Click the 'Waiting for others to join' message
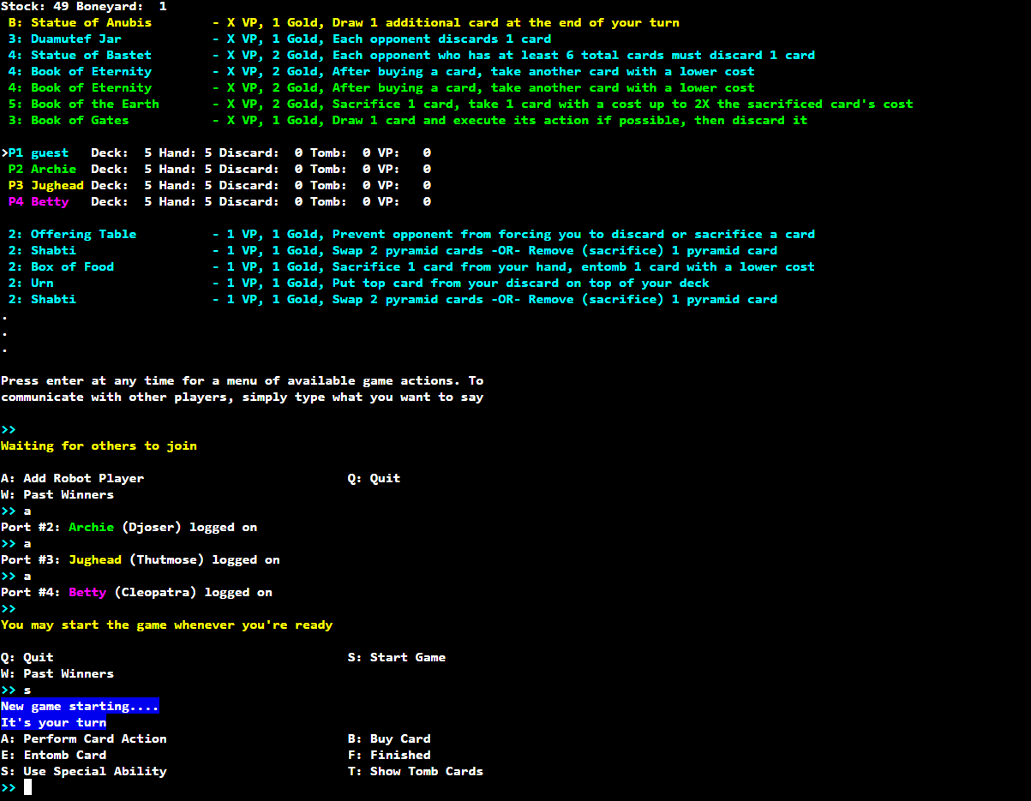Image resolution: width=1031 pixels, height=801 pixels. [x=99, y=445]
